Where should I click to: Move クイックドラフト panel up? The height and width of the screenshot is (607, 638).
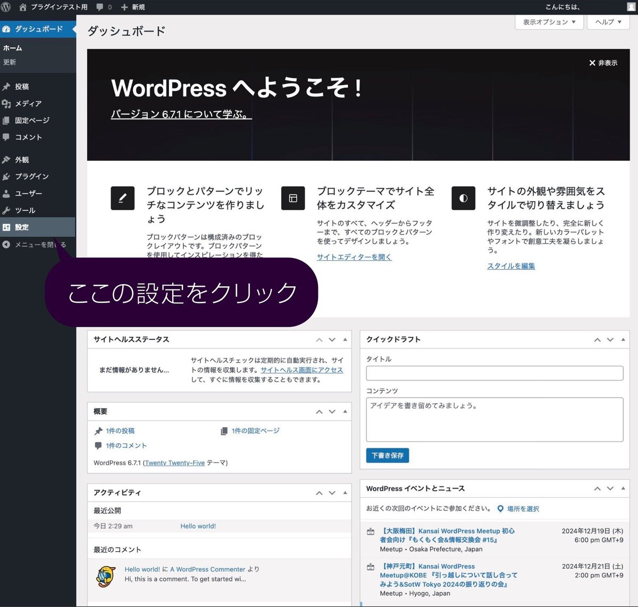[597, 339]
